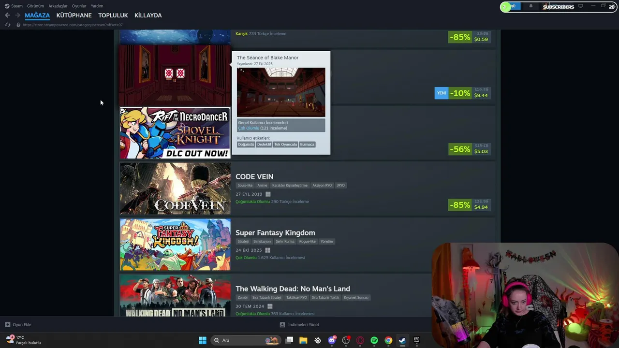Open the CODE VEIN title link

pyautogui.click(x=254, y=176)
